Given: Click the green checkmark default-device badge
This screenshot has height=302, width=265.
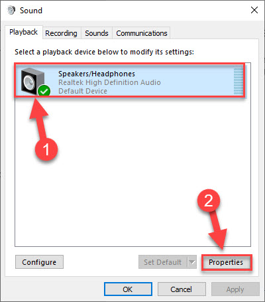Looking at the screenshot, I should (44, 91).
